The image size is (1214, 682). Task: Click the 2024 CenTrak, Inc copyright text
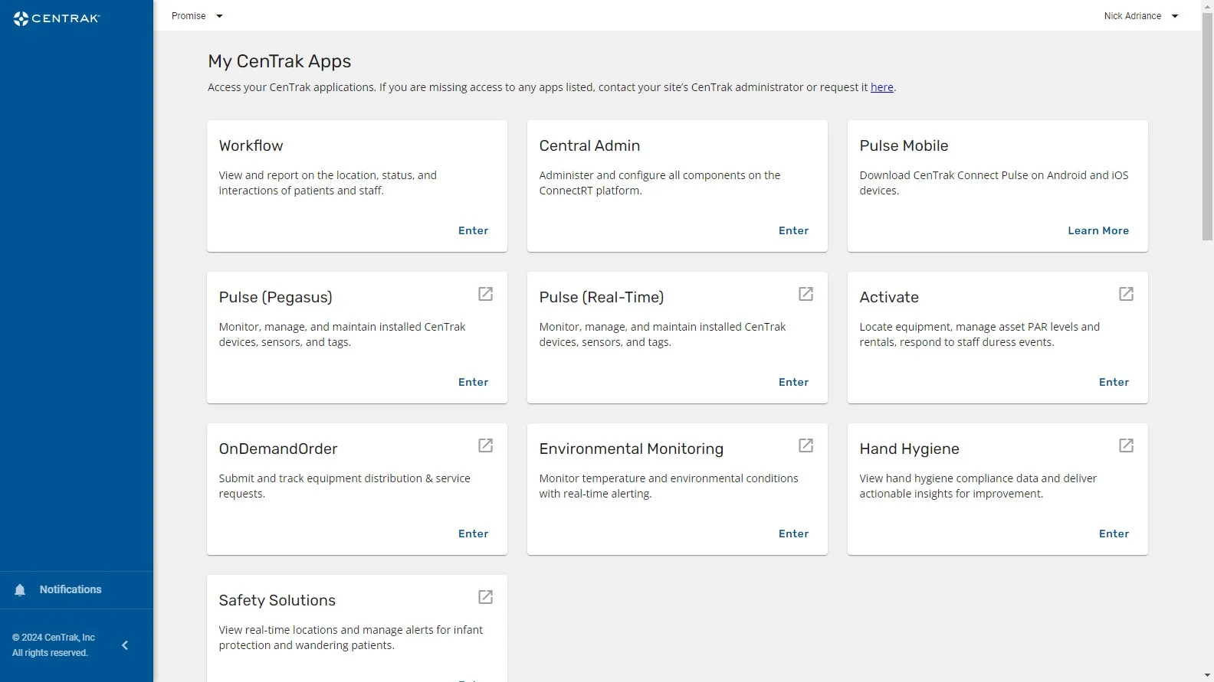coord(54,638)
